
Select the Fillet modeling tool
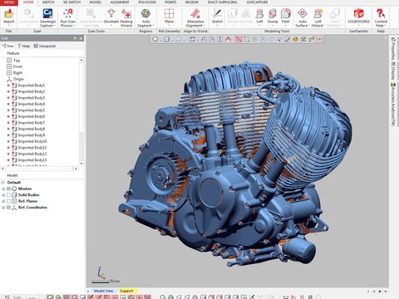285,16
